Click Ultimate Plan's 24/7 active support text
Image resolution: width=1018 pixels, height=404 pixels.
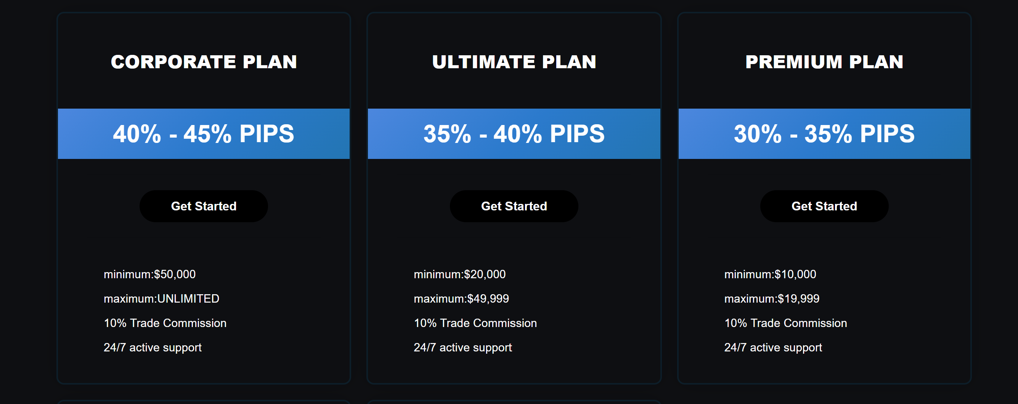pyautogui.click(x=462, y=348)
